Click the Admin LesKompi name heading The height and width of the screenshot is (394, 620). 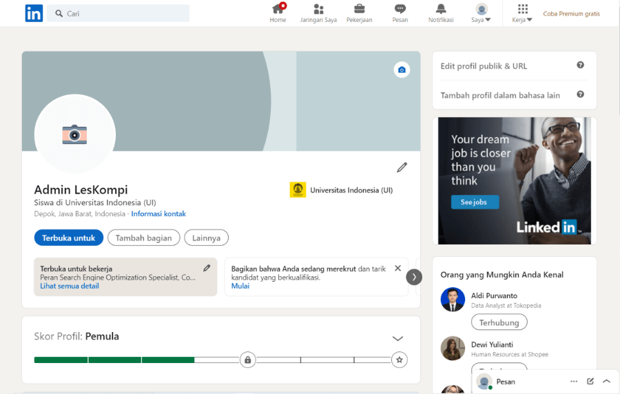pos(81,189)
